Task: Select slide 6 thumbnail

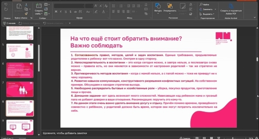Action: tap(20, 70)
